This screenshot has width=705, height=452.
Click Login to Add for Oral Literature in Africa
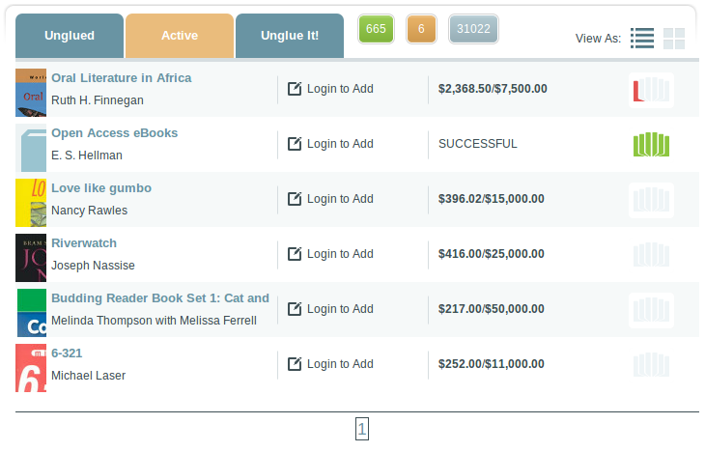tap(330, 89)
